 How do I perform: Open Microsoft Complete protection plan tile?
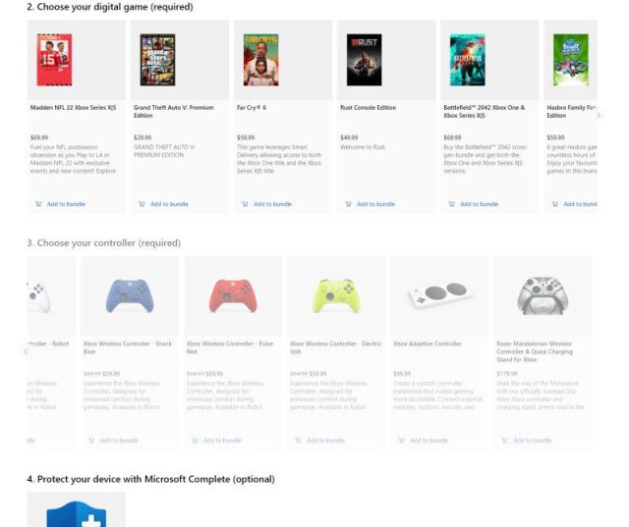(77, 509)
